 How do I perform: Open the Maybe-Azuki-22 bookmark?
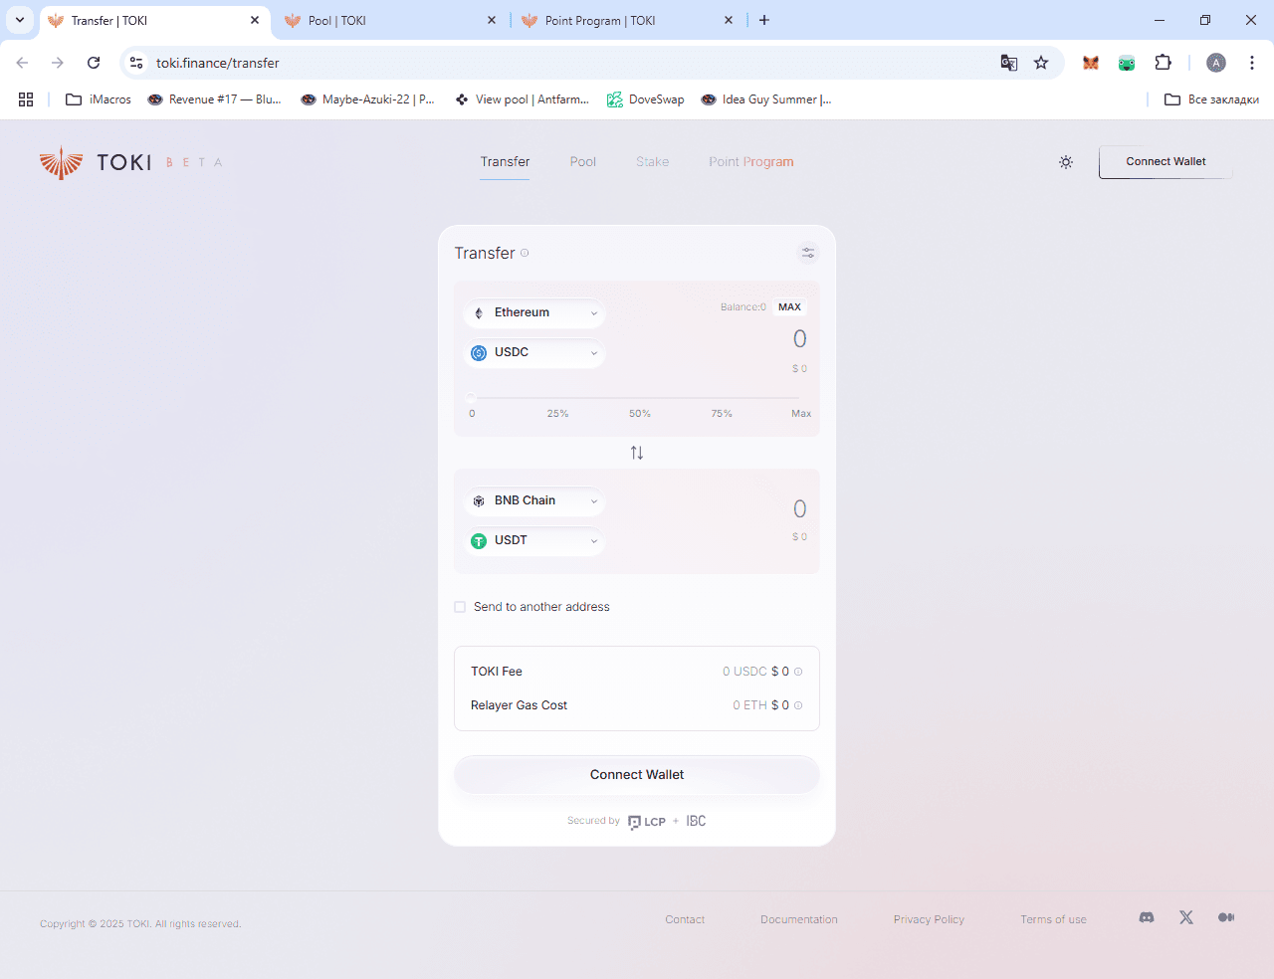click(368, 99)
